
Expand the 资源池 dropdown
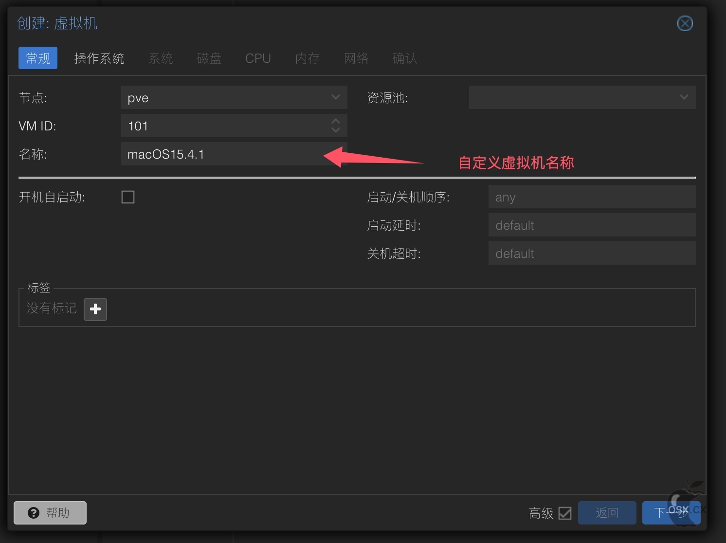coord(684,97)
